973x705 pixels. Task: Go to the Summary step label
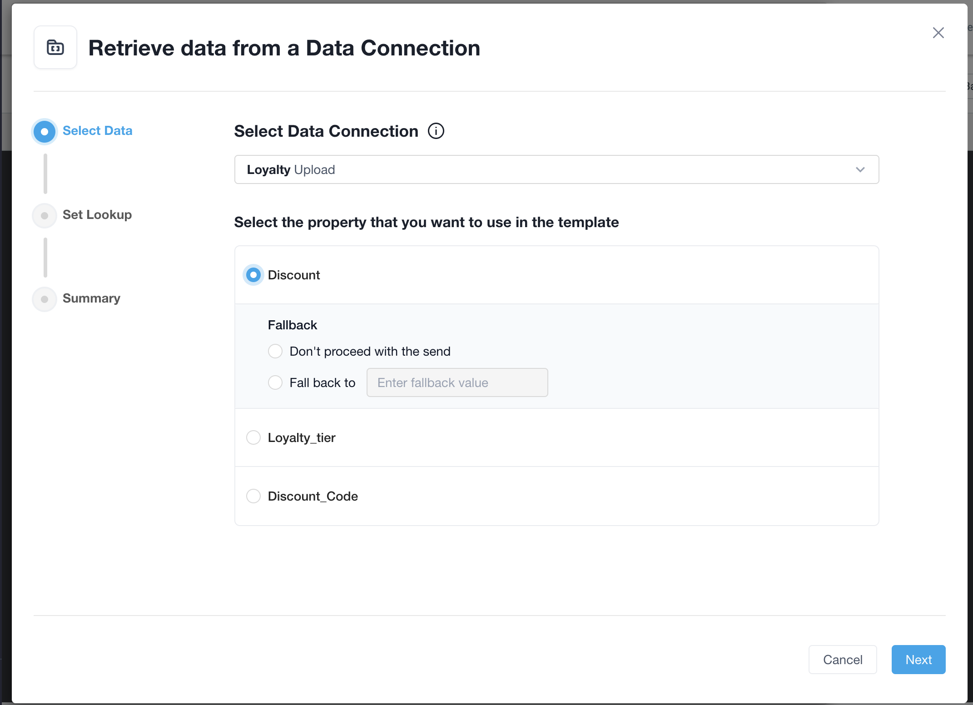pos(91,298)
